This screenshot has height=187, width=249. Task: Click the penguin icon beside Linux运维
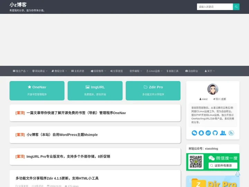(x=147, y=71)
